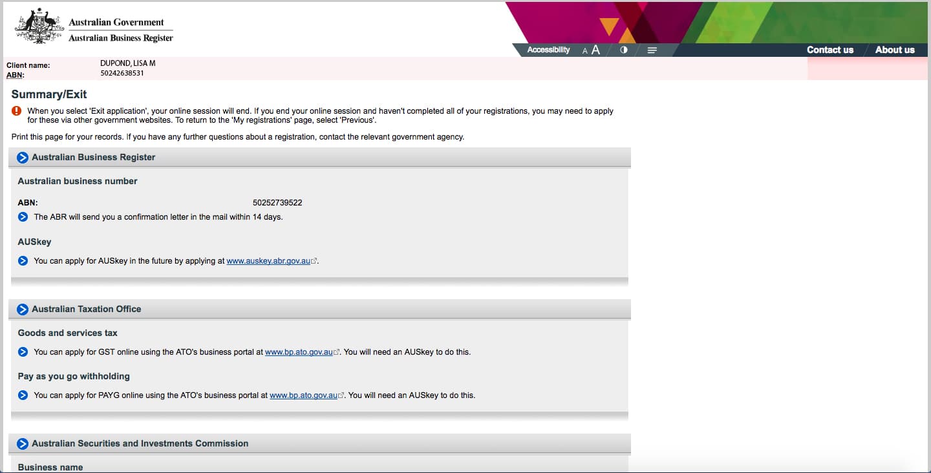Image resolution: width=931 pixels, height=473 pixels.
Task: Click the 'Australian business number' subheading
Action: click(x=78, y=181)
